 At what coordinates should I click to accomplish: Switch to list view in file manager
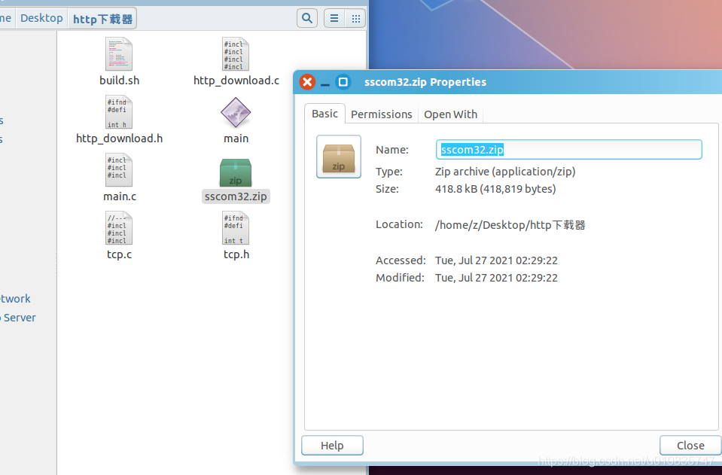pos(334,18)
